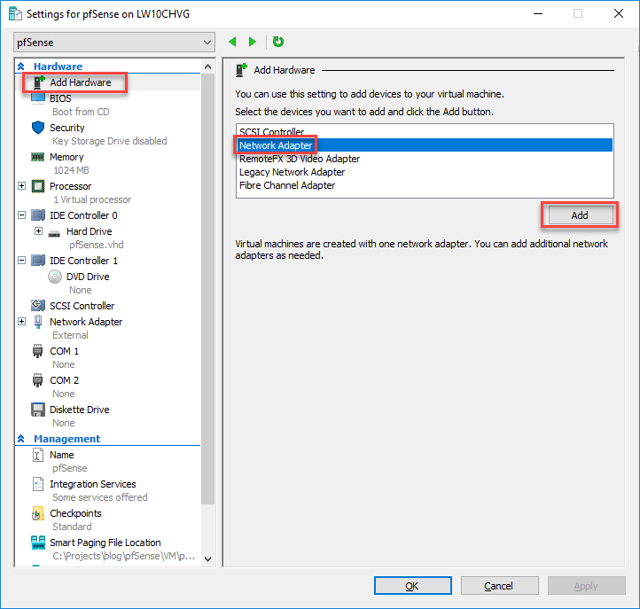Select BIOS in the hardware tree
Viewport: 640px width, 609px height.
pyautogui.click(x=60, y=98)
